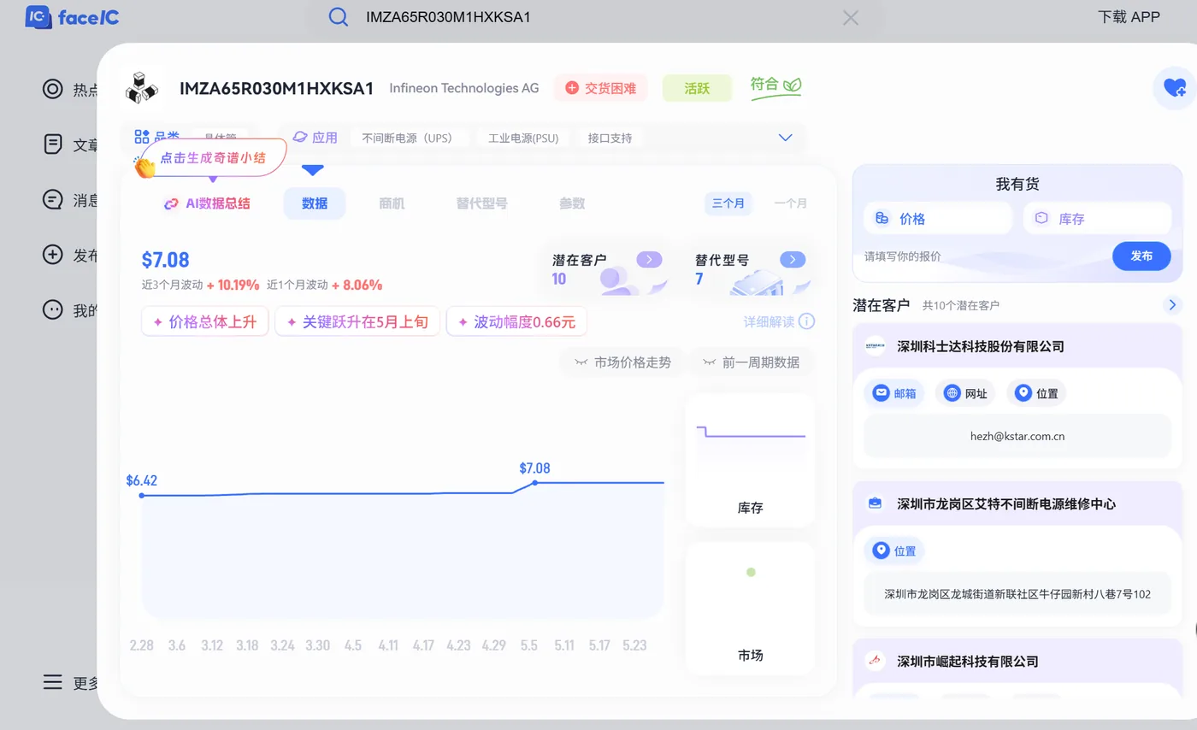Open the 库存 mini chart card

750,460
